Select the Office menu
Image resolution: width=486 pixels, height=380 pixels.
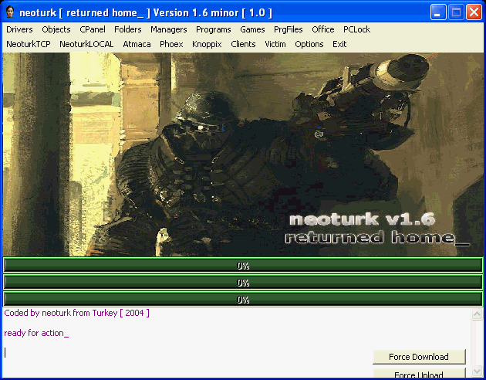click(322, 29)
